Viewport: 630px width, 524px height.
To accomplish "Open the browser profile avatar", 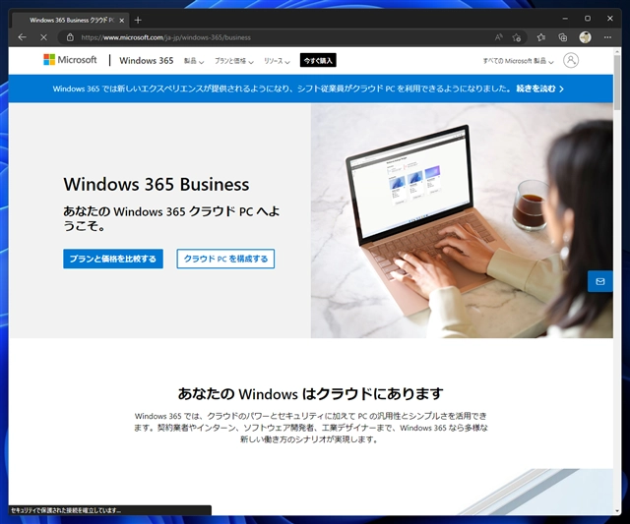I will tap(585, 37).
